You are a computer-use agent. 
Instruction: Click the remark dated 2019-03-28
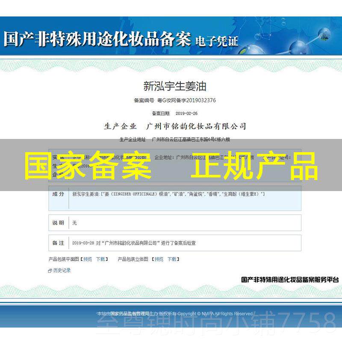point(134,243)
